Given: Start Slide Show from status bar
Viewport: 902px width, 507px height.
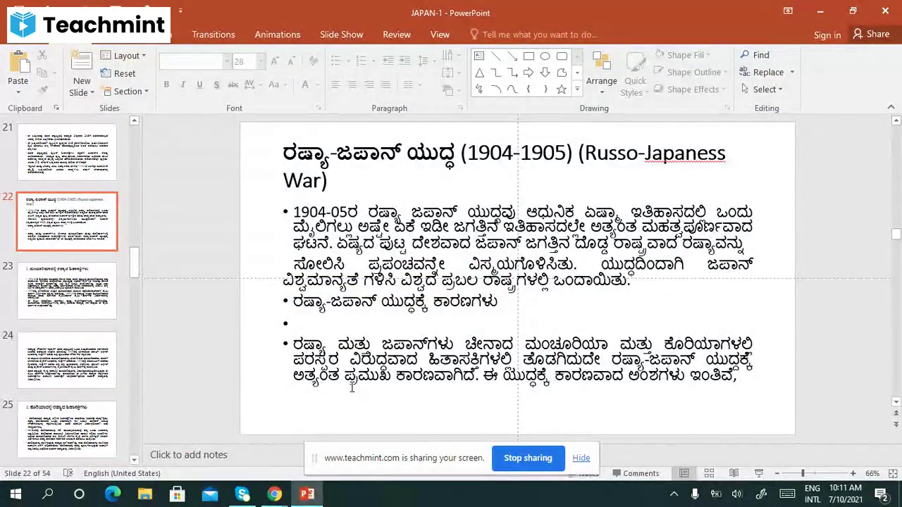Looking at the screenshot, I should click(x=759, y=473).
